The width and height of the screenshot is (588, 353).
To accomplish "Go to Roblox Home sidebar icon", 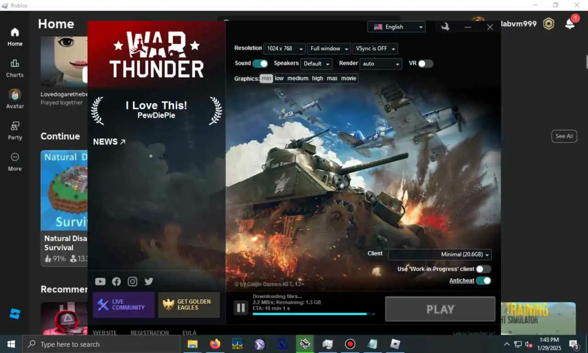I will tap(15, 37).
